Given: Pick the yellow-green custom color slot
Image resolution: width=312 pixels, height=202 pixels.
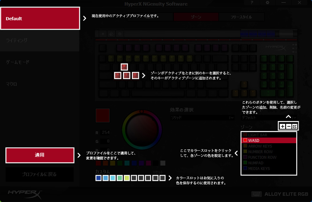Looking at the screenshot, I should click(127, 178).
